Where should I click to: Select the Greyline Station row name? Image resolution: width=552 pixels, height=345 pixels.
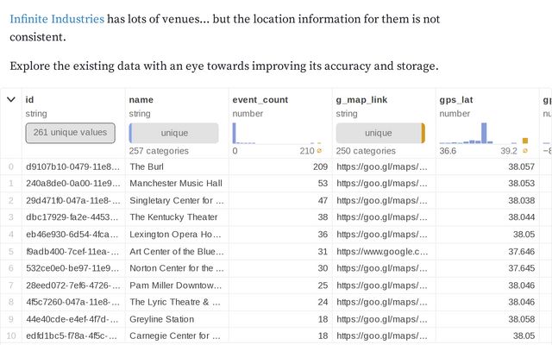[x=163, y=318]
